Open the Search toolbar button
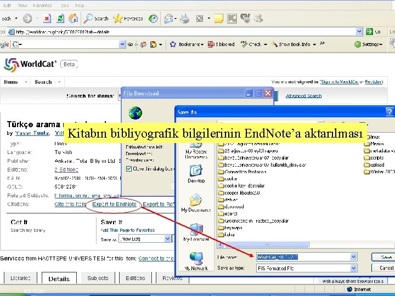This screenshot has width=395, height=296. click(x=96, y=19)
